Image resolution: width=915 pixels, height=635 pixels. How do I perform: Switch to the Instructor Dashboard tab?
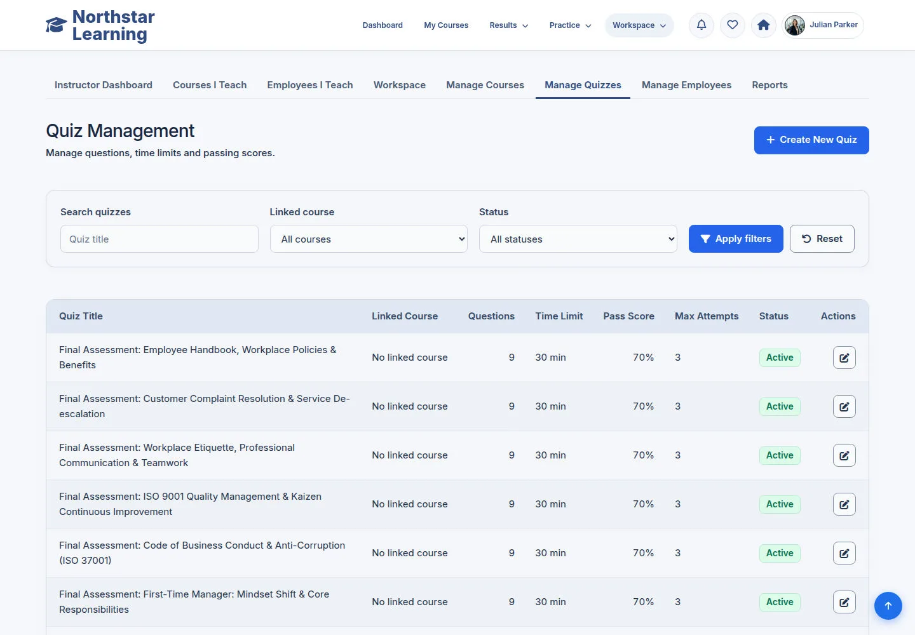click(104, 85)
